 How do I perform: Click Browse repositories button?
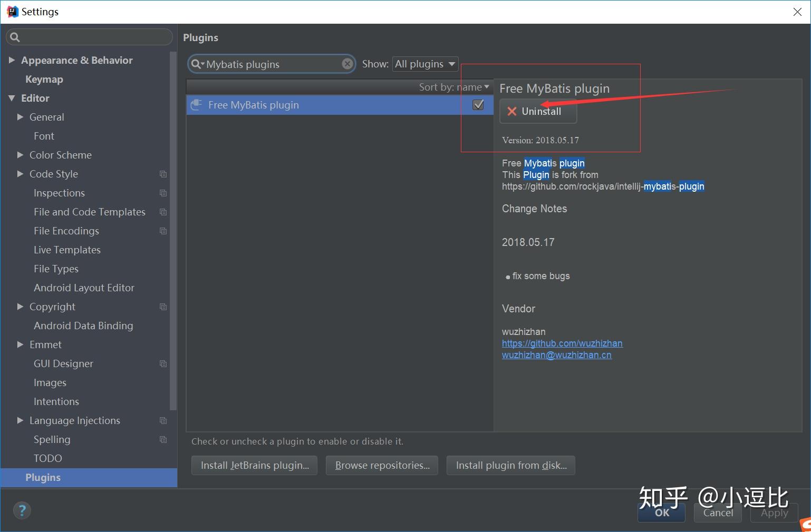click(382, 465)
